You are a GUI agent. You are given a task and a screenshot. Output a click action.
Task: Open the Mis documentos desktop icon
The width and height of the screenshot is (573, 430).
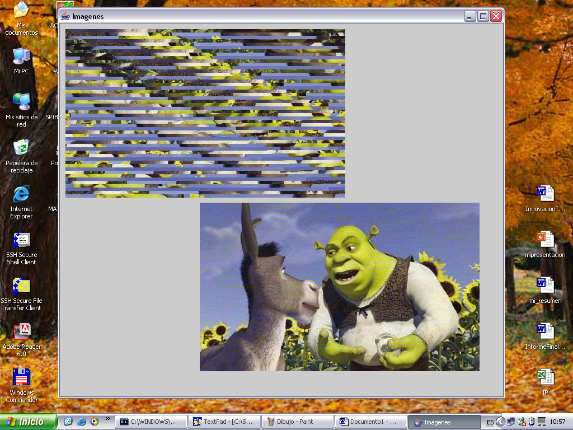(x=21, y=18)
